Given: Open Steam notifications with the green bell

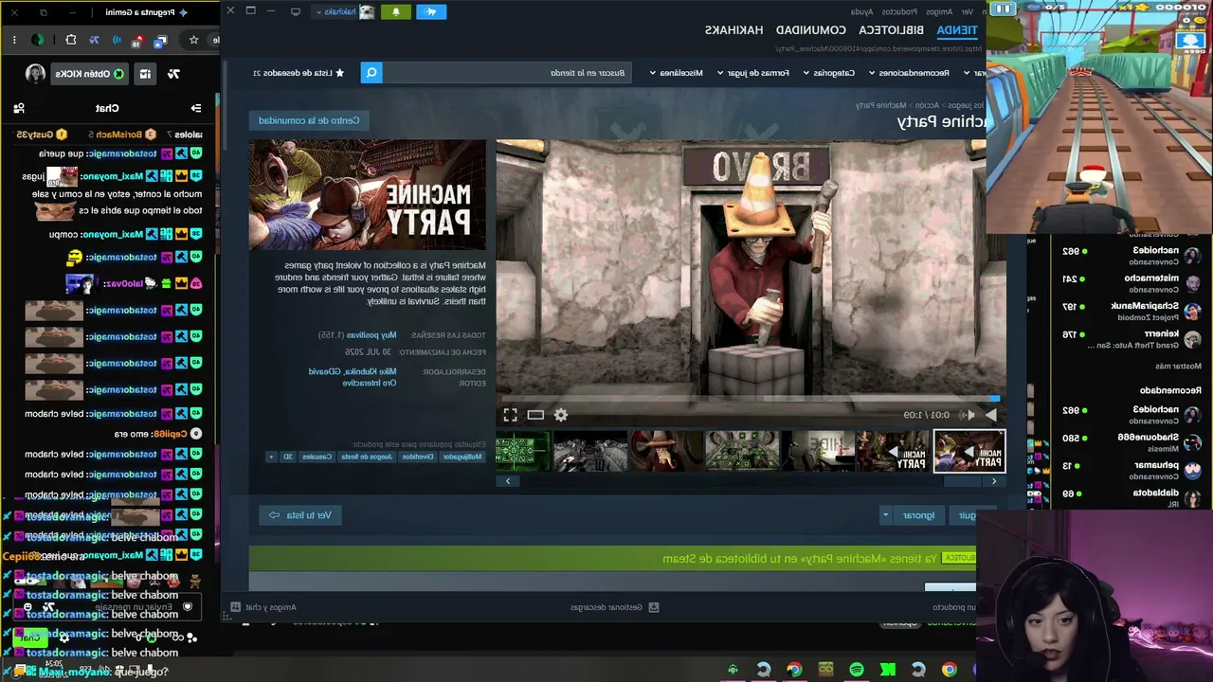Looking at the screenshot, I should tap(396, 11).
